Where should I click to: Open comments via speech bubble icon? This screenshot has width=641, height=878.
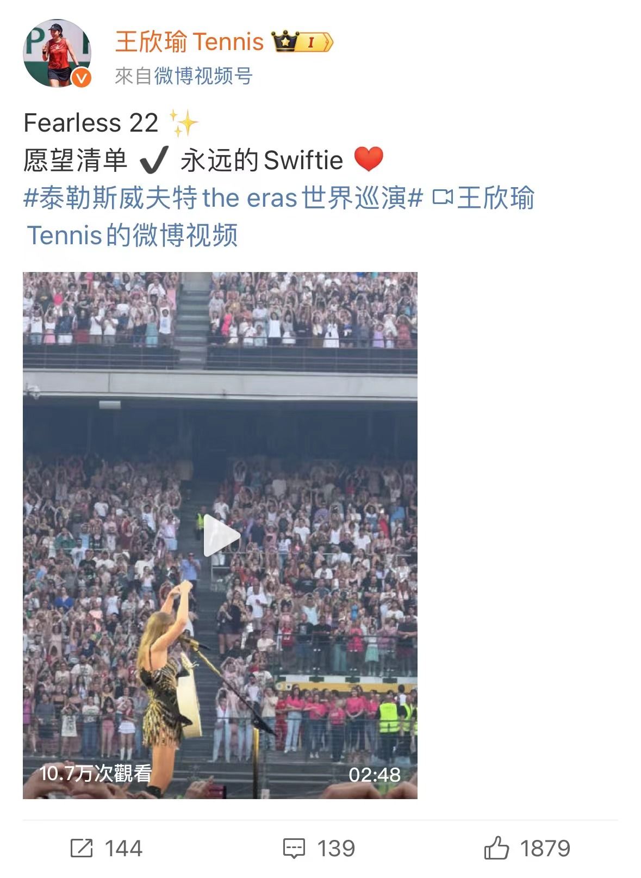click(x=294, y=848)
